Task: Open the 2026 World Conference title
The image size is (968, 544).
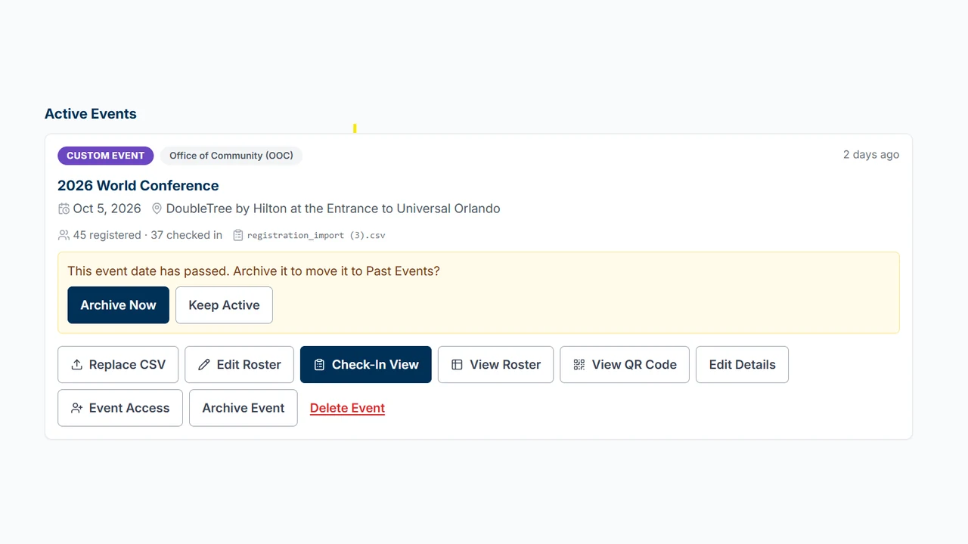Action: click(x=138, y=186)
